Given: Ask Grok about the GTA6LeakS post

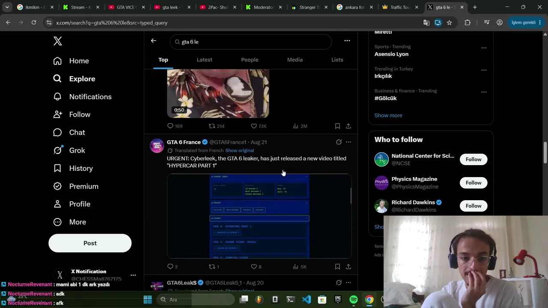Looking at the screenshot, I should [x=339, y=283].
